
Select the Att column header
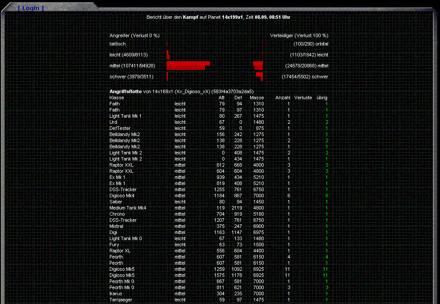point(221,98)
